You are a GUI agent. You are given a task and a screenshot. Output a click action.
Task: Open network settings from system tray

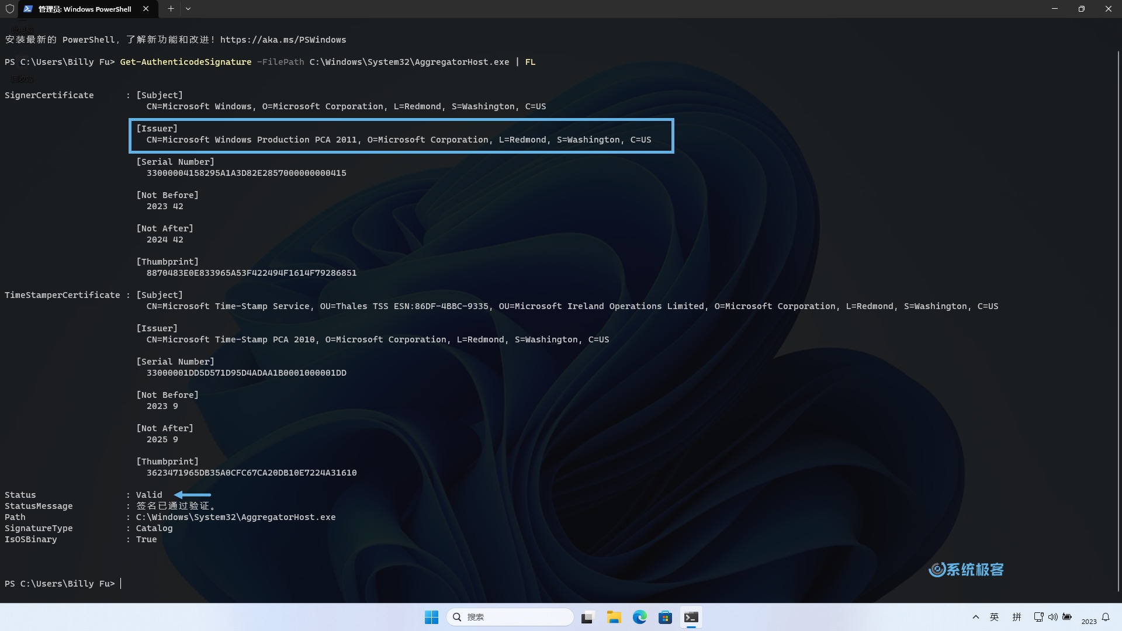(x=1038, y=617)
